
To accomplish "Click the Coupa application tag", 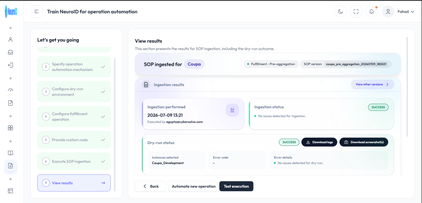I will (194, 64).
